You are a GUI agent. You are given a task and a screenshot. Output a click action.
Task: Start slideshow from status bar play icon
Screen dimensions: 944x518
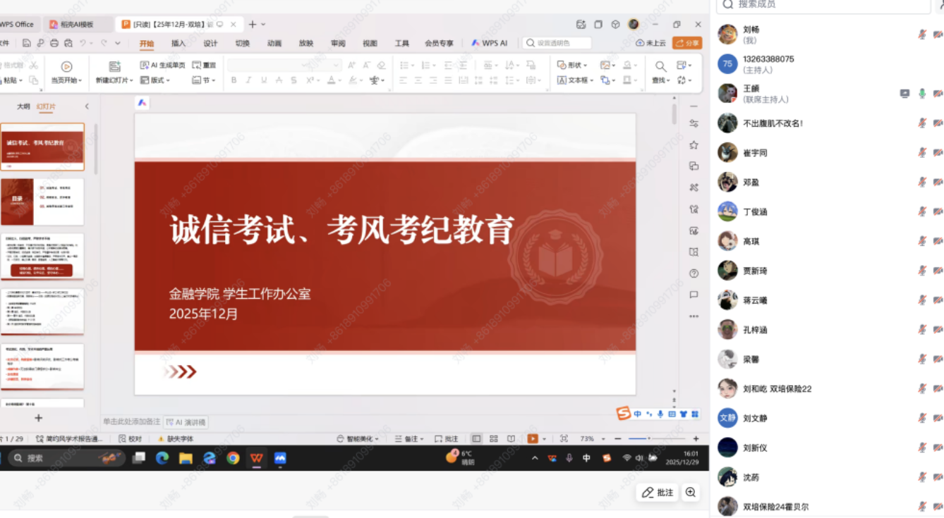coord(533,438)
